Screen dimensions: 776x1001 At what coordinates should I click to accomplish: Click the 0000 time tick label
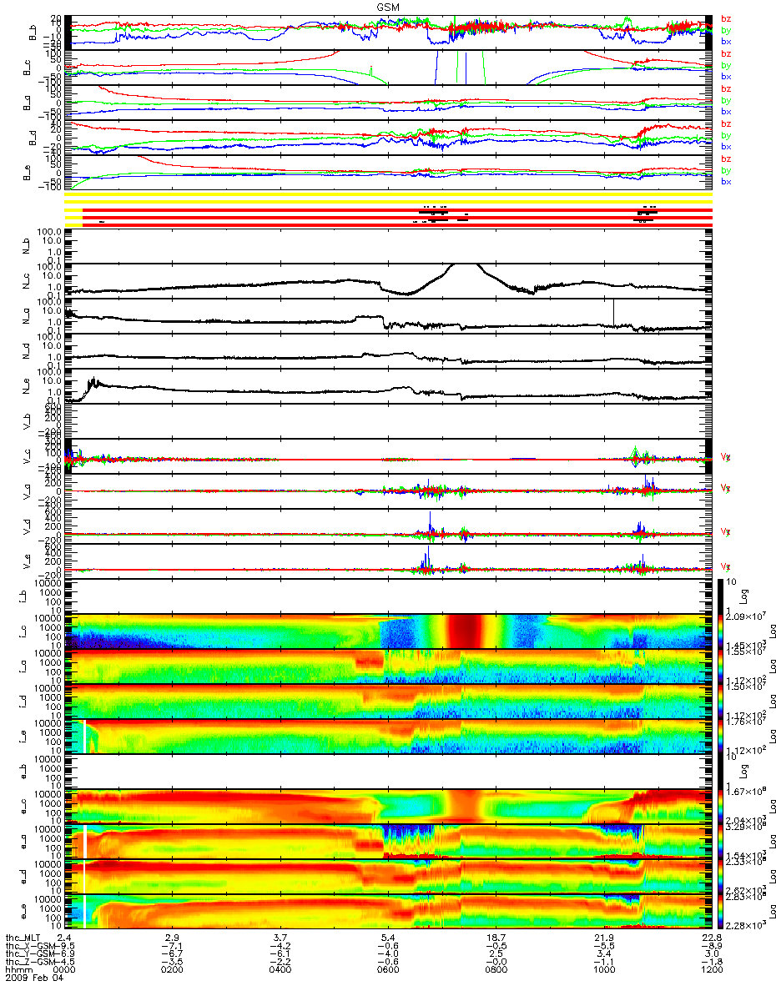pos(65,970)
